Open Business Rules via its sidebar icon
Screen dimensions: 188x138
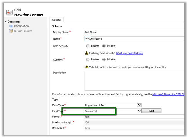pos(11,31)
